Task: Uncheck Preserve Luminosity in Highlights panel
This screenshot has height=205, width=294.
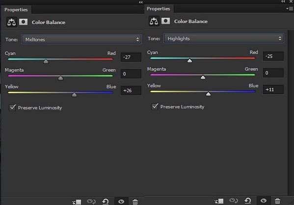Action: 155,106
